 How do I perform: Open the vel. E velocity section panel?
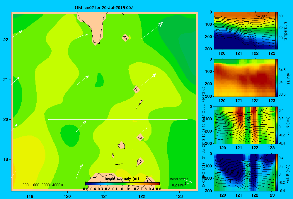coord(245,172)
